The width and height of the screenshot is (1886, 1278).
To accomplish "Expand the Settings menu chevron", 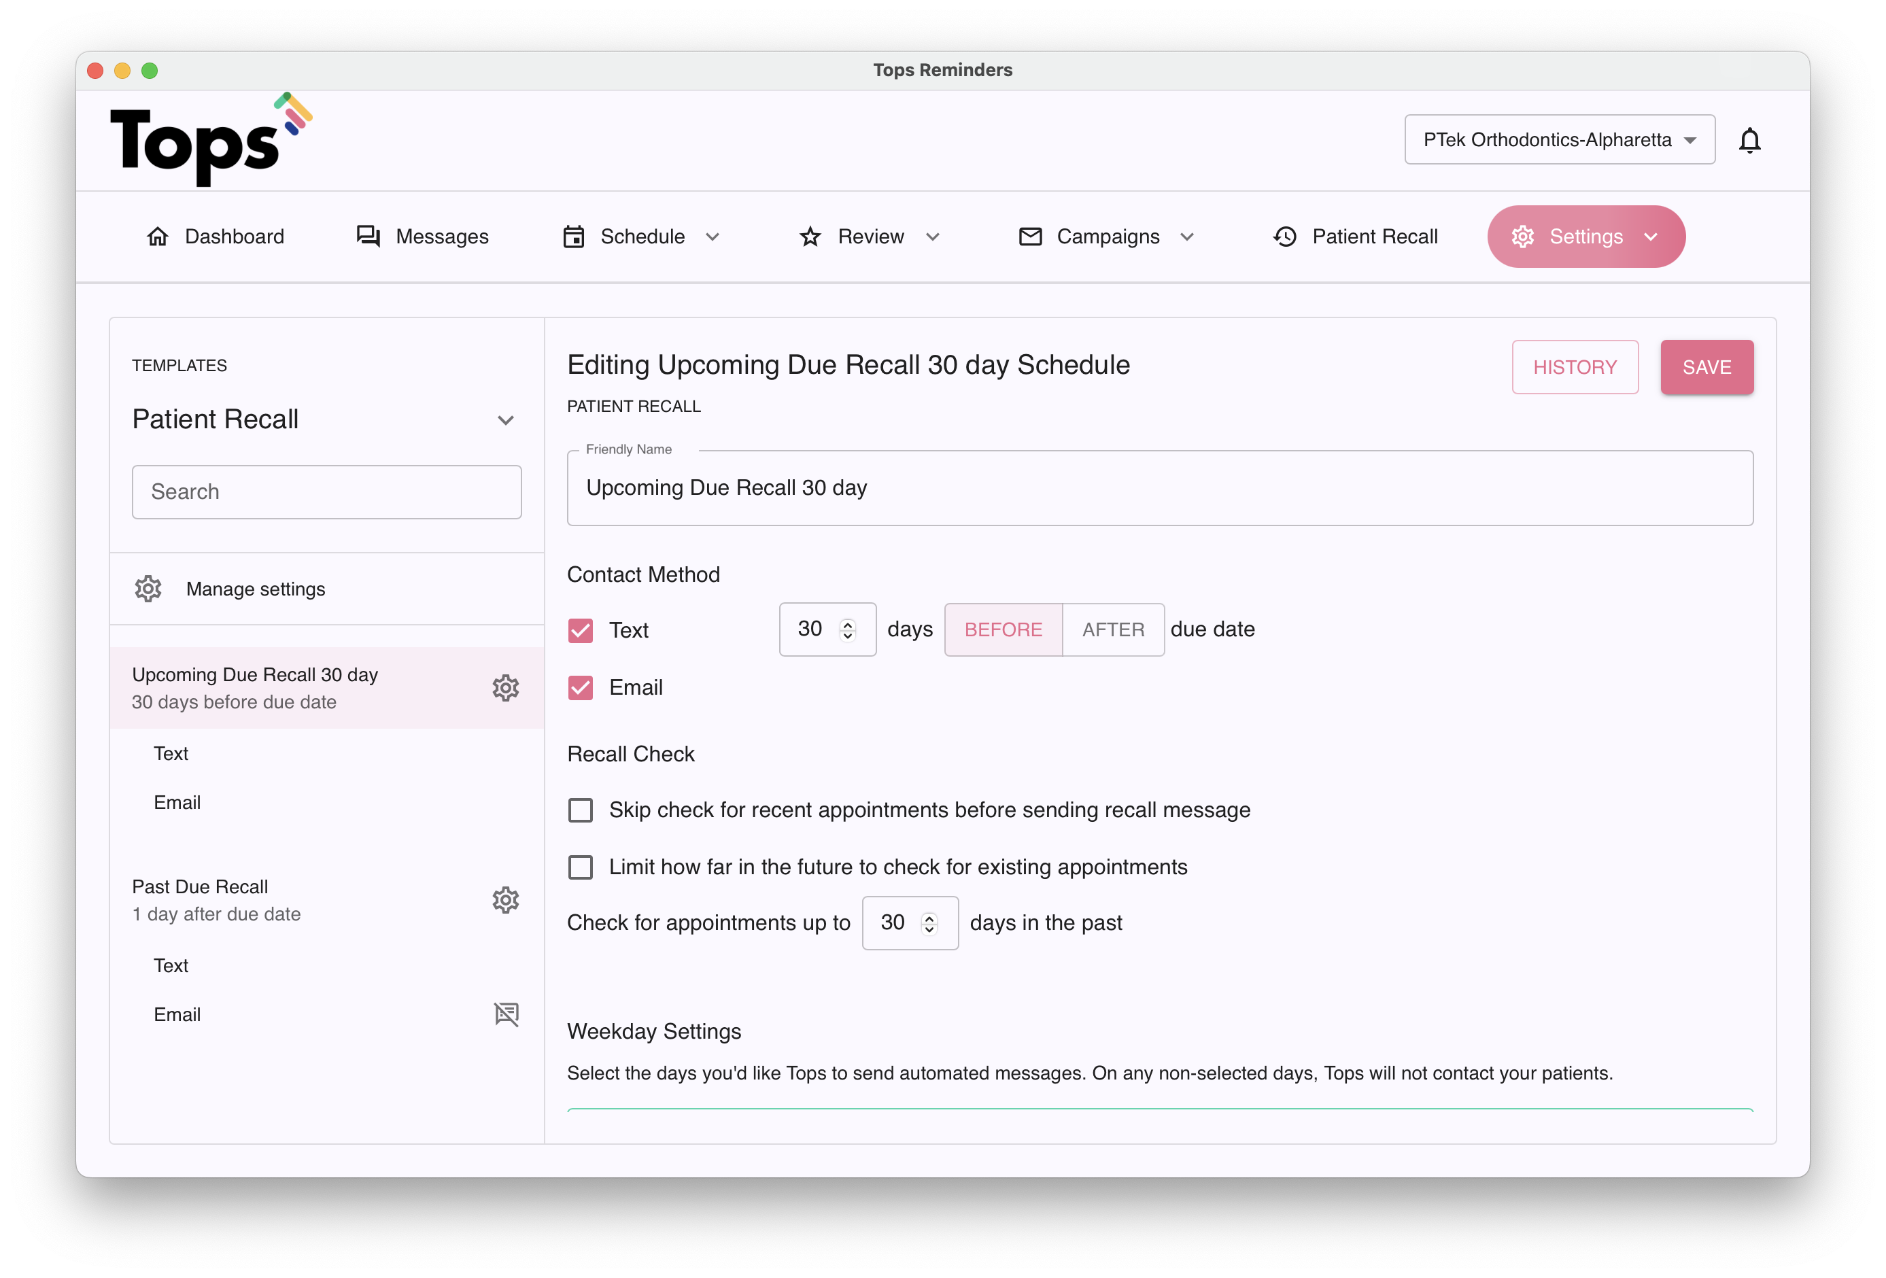I will click(1651, 237).
